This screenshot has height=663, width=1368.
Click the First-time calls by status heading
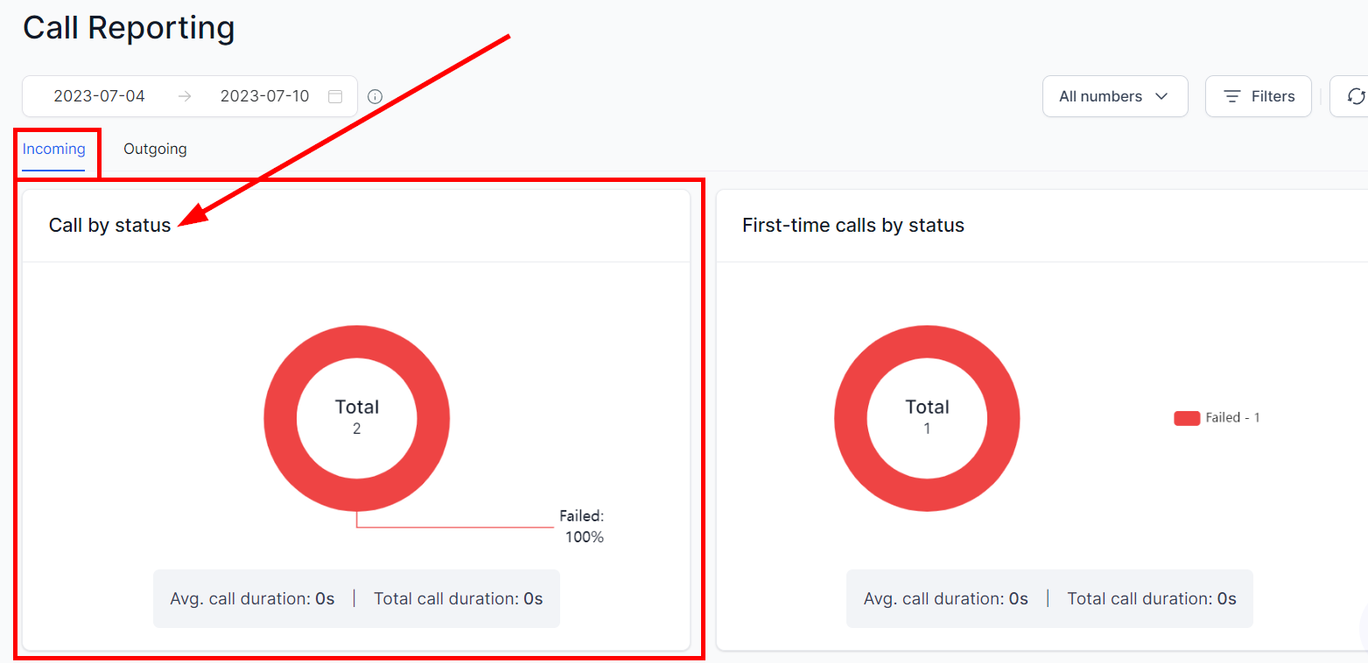coord(852,226)
